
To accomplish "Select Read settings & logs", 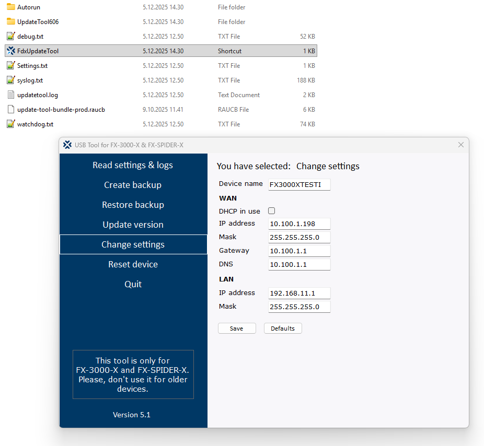I will tap(132, 165).
